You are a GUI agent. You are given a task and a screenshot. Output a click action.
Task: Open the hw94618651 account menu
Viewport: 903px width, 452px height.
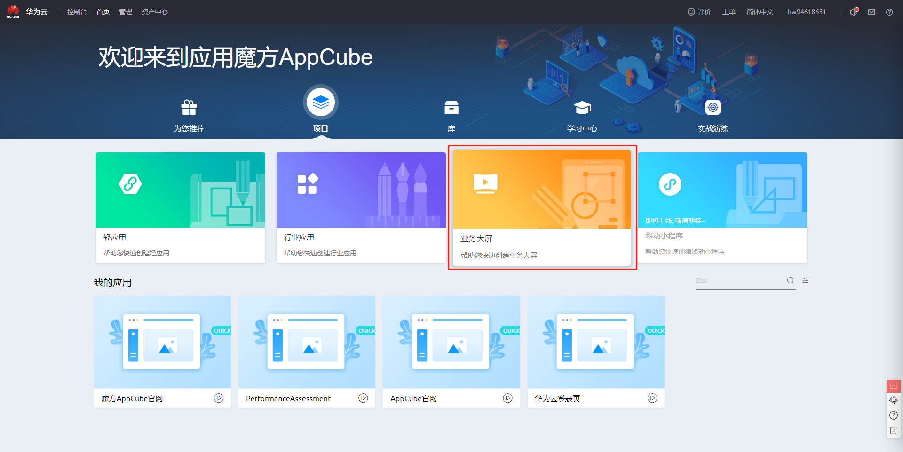[807, 12]
